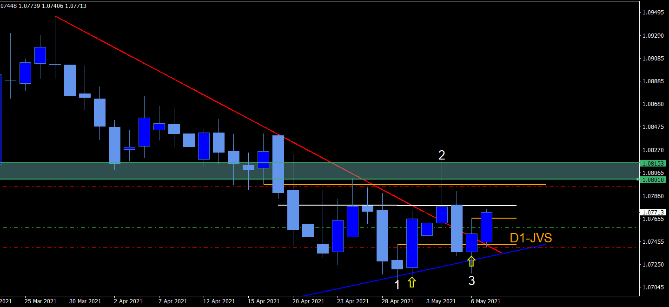Click the 1.09085 price axis value

(x=653, y=58)
